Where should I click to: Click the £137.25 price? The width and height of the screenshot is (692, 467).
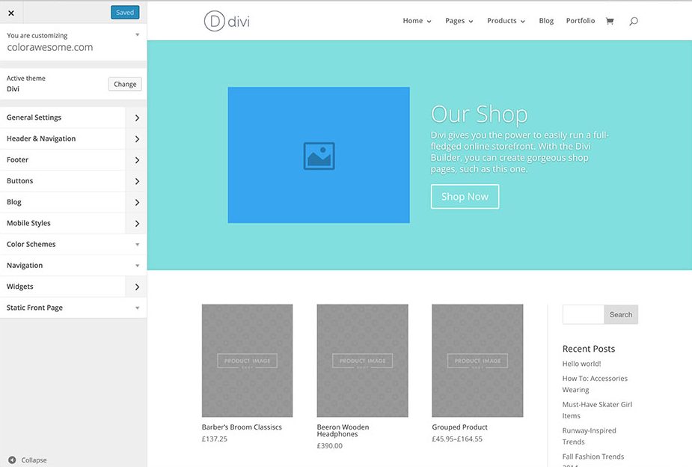click(x=215, y=439)
